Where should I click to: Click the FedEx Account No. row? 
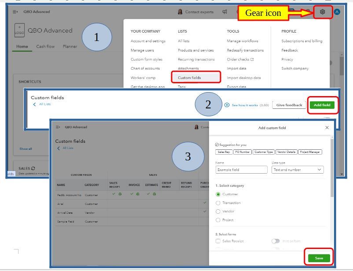click(132, 195)
